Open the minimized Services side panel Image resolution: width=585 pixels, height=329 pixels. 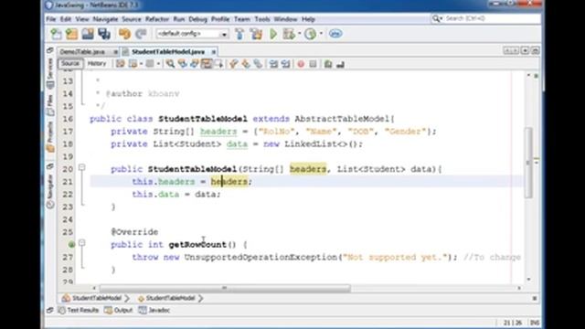click(50, 73)
